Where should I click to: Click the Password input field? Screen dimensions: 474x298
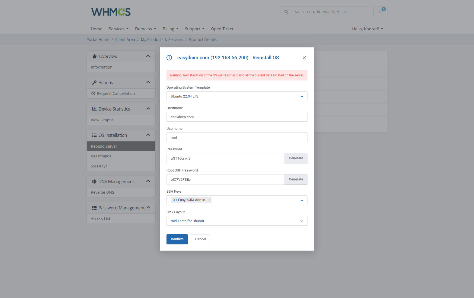(225, 158)
